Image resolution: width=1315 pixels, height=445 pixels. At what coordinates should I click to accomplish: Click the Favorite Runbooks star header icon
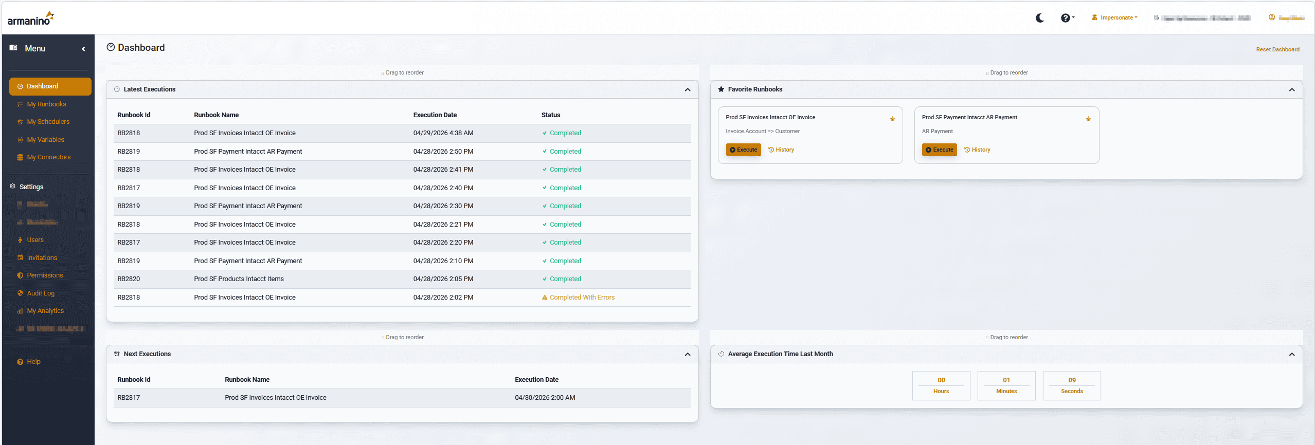click(721, 89)
